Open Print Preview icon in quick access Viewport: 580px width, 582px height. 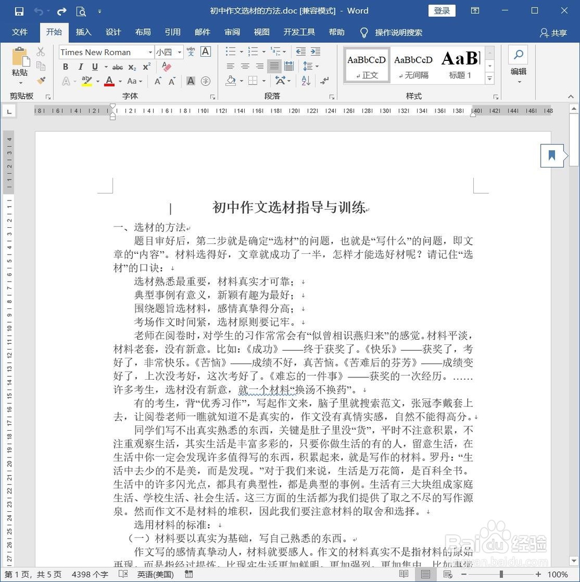coord(81,12)
